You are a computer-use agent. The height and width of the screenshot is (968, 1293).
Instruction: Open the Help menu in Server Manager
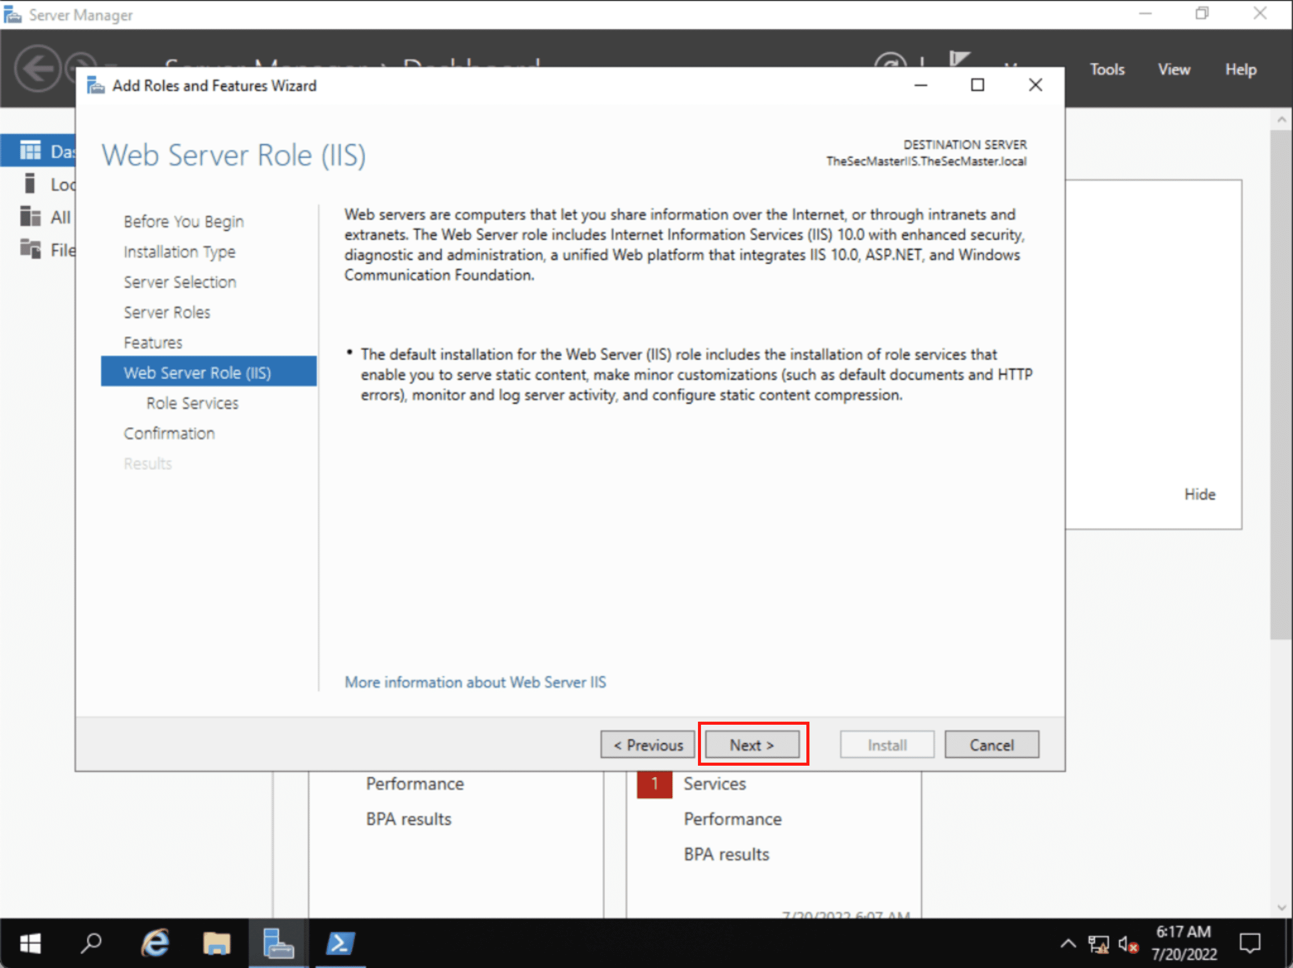(x=1241, y=69)
